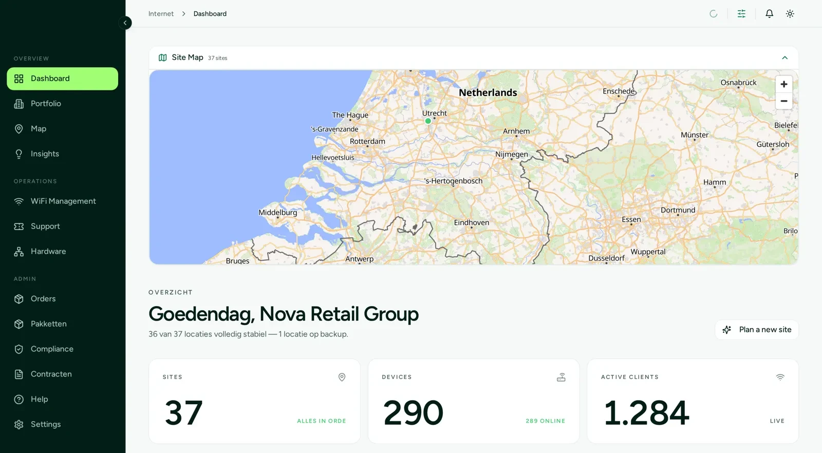Open Settings in the sidebar
Screen dimensions: 822x453
(x=62, y=425)
